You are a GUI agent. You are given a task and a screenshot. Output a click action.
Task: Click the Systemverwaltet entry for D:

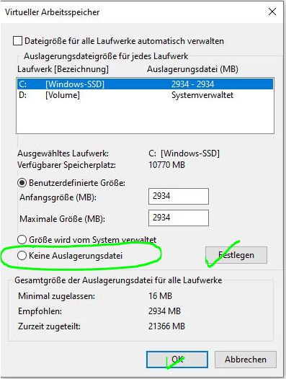pyautogui.click(x=202, y=95)
